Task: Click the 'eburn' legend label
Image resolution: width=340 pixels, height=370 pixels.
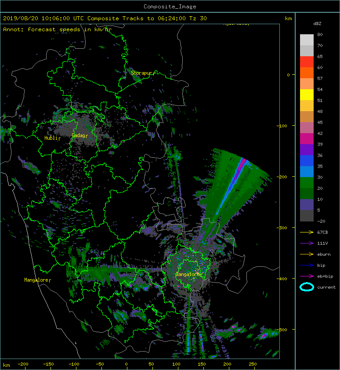Action: [324, 254]
